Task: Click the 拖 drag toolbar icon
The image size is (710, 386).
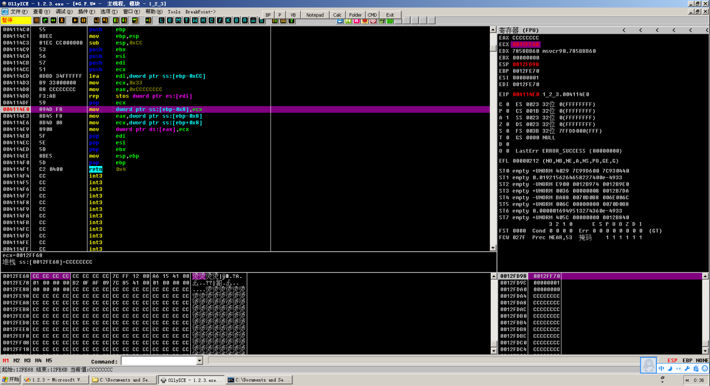Action: pos(36,20)
